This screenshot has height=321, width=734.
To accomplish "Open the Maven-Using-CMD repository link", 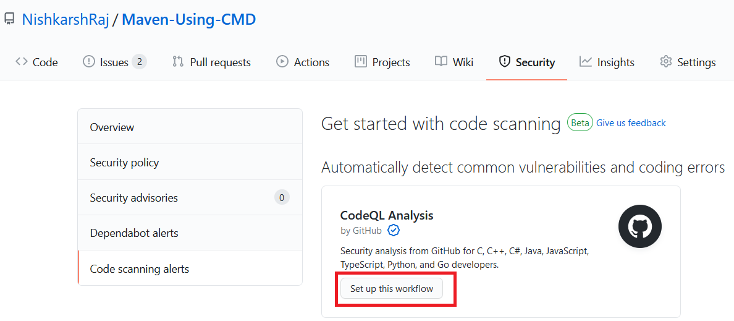I will click(x=188, y=20).
